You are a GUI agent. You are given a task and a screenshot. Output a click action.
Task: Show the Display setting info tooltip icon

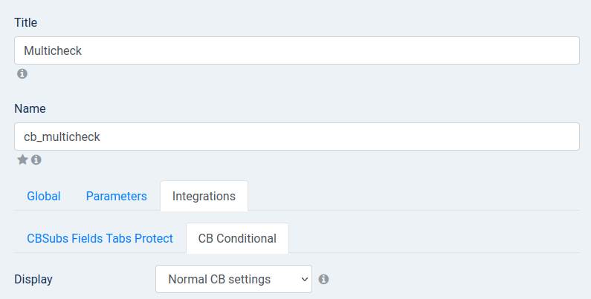324,279
